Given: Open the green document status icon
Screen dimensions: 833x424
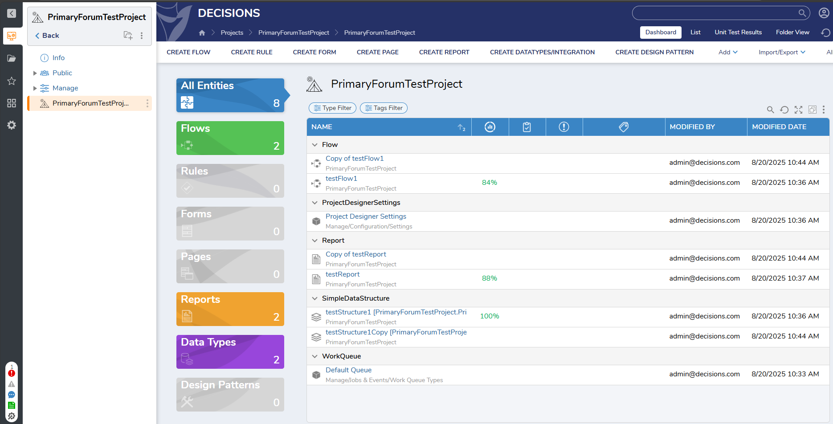Looking at the screenshot, I should pyautogui.click(x=12, y=405).
